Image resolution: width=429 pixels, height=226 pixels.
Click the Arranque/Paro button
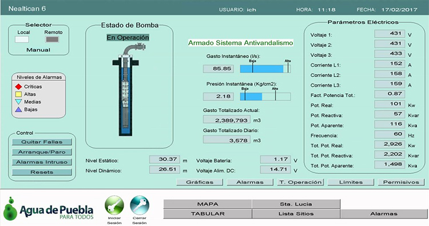(x=42, y=152)
